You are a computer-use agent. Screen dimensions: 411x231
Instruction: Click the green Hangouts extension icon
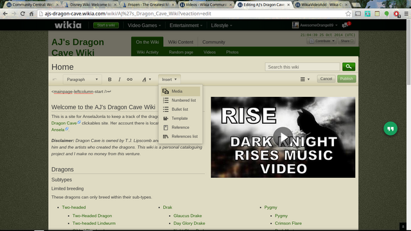(387, 13)
